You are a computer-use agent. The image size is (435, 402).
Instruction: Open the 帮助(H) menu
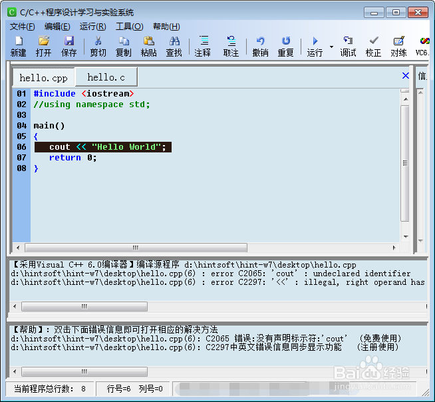[166, 27]
